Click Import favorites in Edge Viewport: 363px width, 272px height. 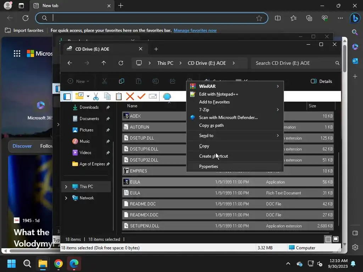[24, 30]
